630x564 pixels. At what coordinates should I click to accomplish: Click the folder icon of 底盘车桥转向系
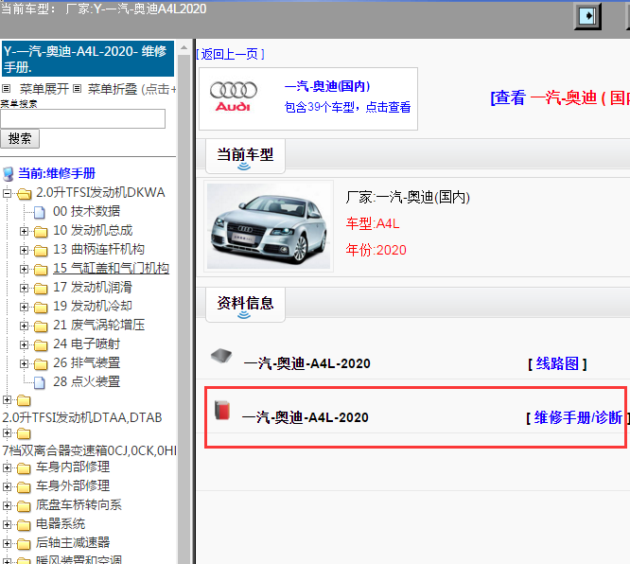coord(24,506)
